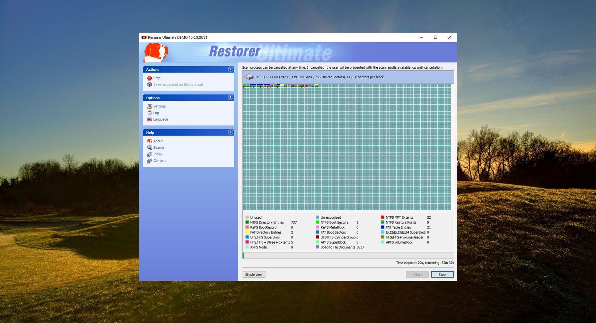Click the ReFS BootRecord legend swatch
Screen dimensions: 596x323
[x=247, y=227]
